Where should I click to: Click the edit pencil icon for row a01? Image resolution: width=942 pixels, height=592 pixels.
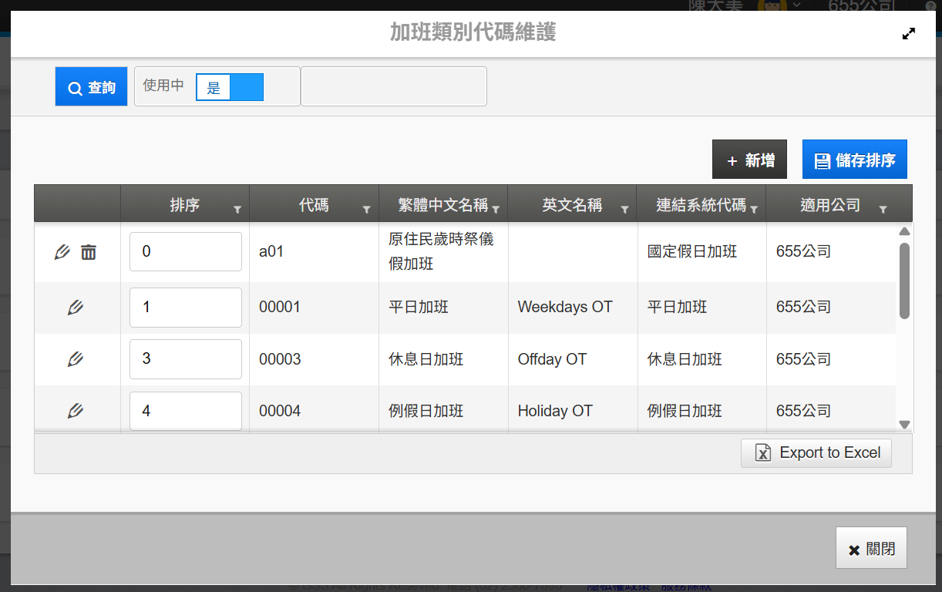[62, 252]
